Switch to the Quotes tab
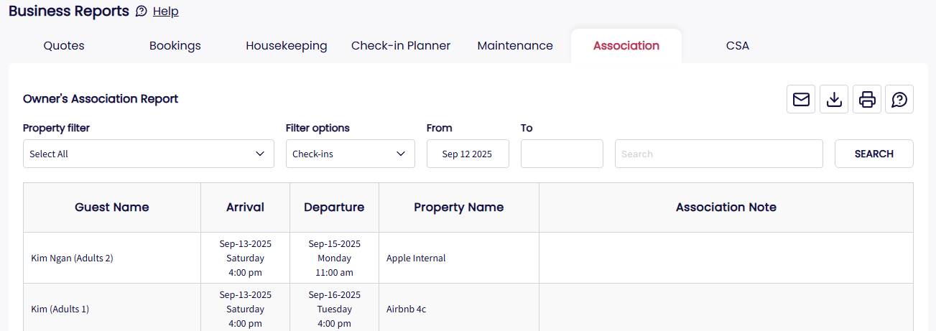The height and width of the screenshot is (331, 936). 64,46
